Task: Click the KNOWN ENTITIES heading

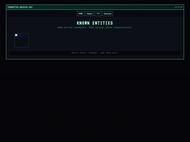Action: (95, 23)
